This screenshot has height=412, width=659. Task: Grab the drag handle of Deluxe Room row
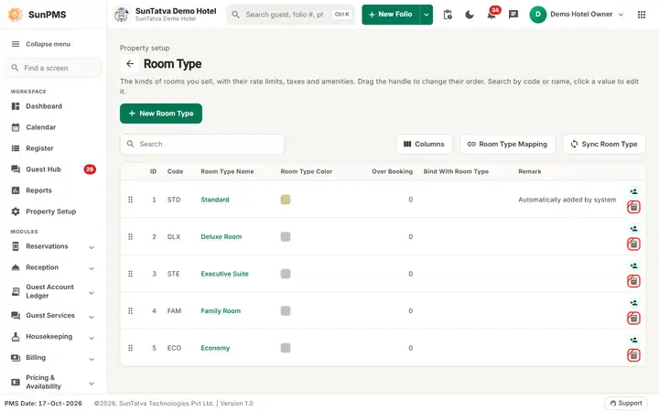(130, 237)
